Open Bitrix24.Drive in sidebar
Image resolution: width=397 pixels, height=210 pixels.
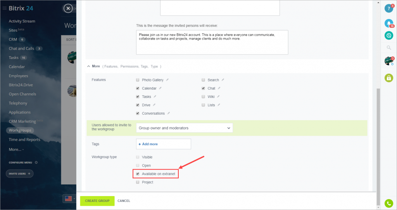(21, 85)
